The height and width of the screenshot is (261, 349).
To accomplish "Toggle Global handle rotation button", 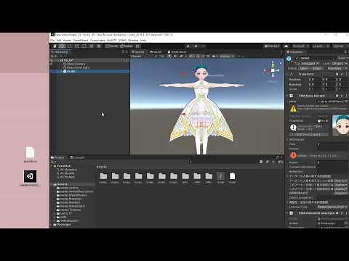I will (127, 46).
